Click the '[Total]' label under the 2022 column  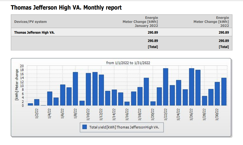[224, 47]
